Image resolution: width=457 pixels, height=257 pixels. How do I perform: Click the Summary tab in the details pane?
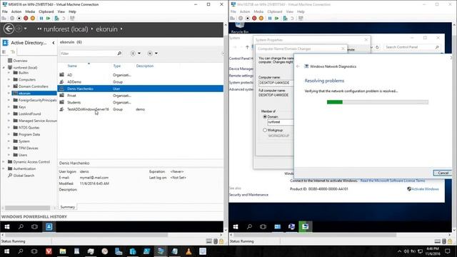coord(68,207)
